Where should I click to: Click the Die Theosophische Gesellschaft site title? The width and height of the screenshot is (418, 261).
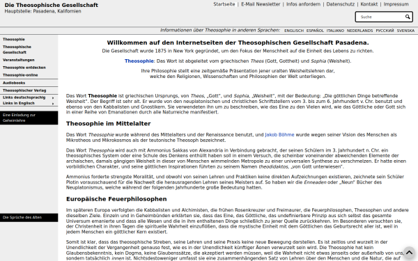coord(51,5)
